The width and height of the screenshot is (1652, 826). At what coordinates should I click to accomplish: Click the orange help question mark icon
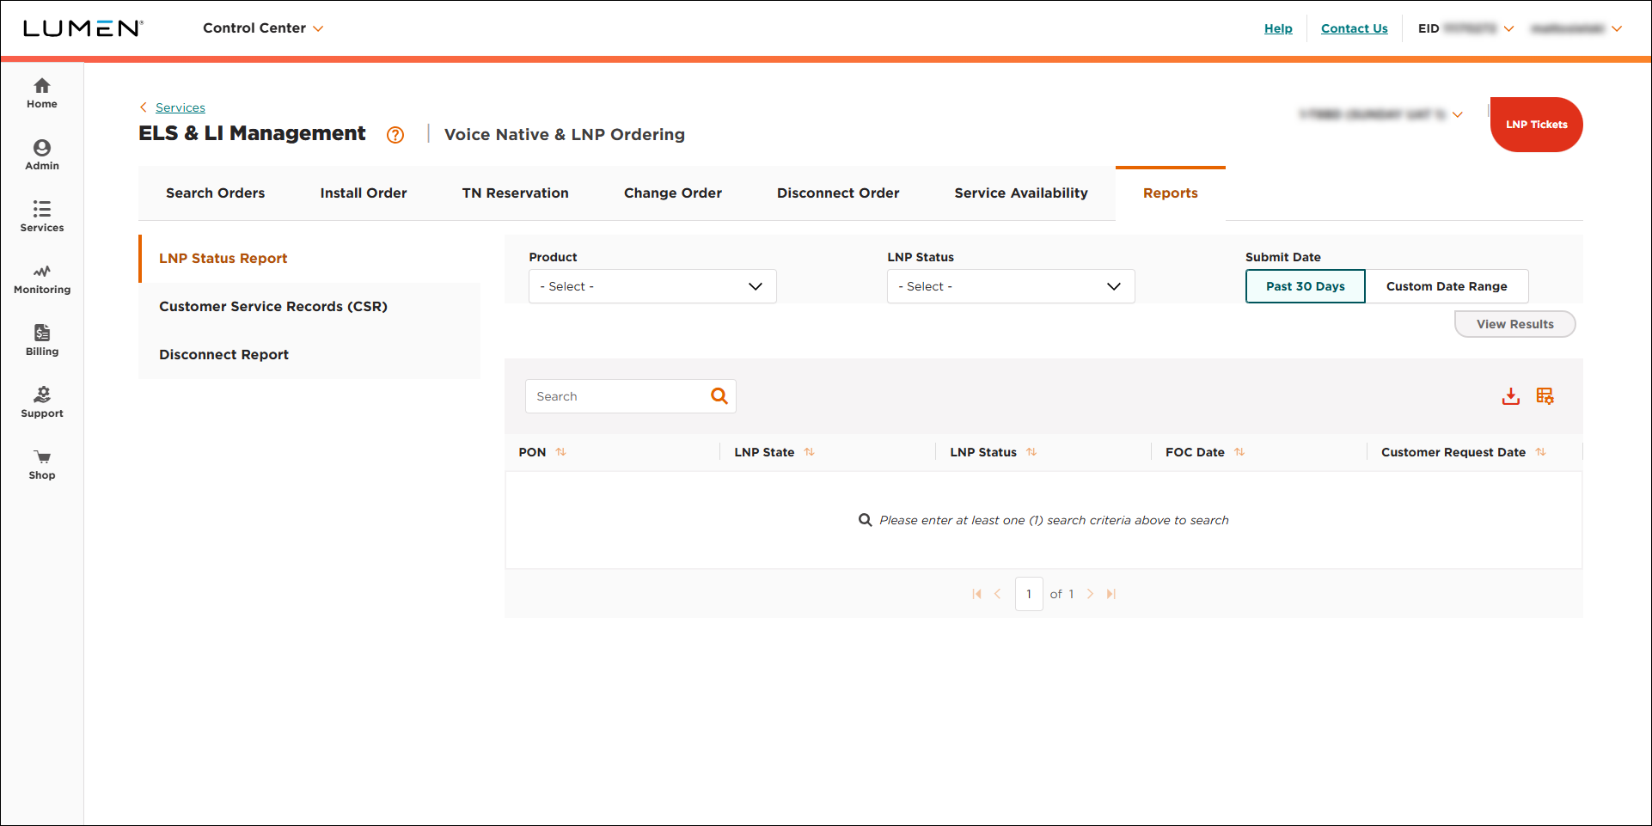click(395, 135)
